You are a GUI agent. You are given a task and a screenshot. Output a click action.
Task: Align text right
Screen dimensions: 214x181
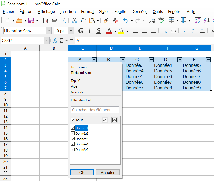[153, 31]
